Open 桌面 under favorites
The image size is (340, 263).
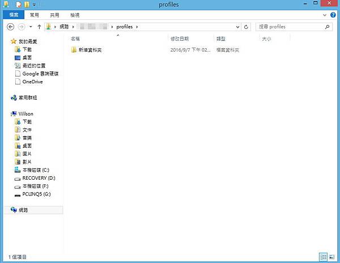(27, 57)
